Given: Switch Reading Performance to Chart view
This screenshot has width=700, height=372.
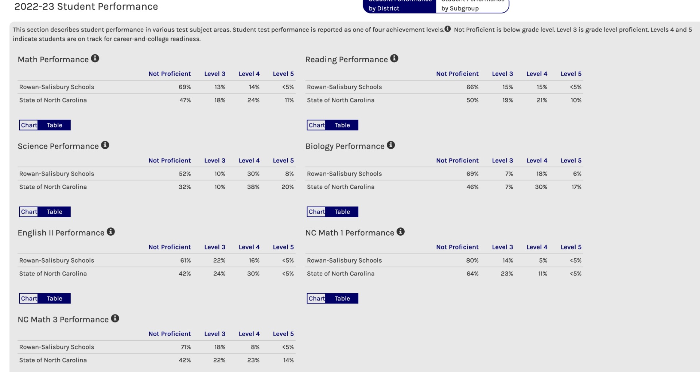Looking at the screenshot, I should click(316, 125).
